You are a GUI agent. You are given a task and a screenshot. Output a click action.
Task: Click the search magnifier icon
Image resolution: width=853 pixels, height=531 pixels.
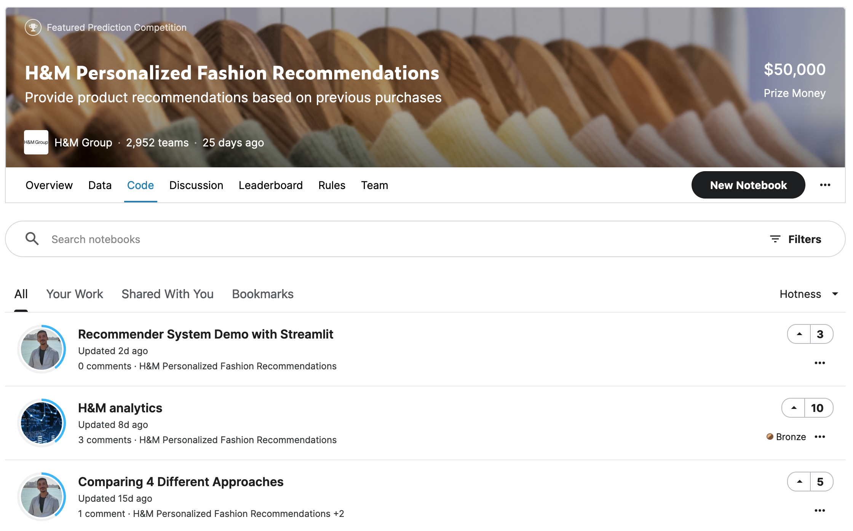tap(32, 239)
